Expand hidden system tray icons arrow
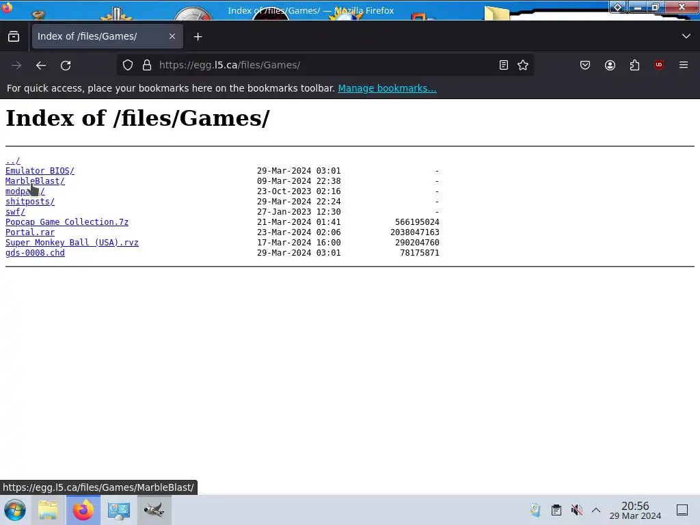 tap(596, 510)
